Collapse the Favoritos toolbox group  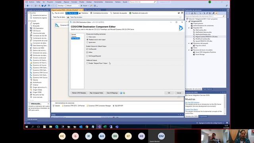(x=29, y=13)
